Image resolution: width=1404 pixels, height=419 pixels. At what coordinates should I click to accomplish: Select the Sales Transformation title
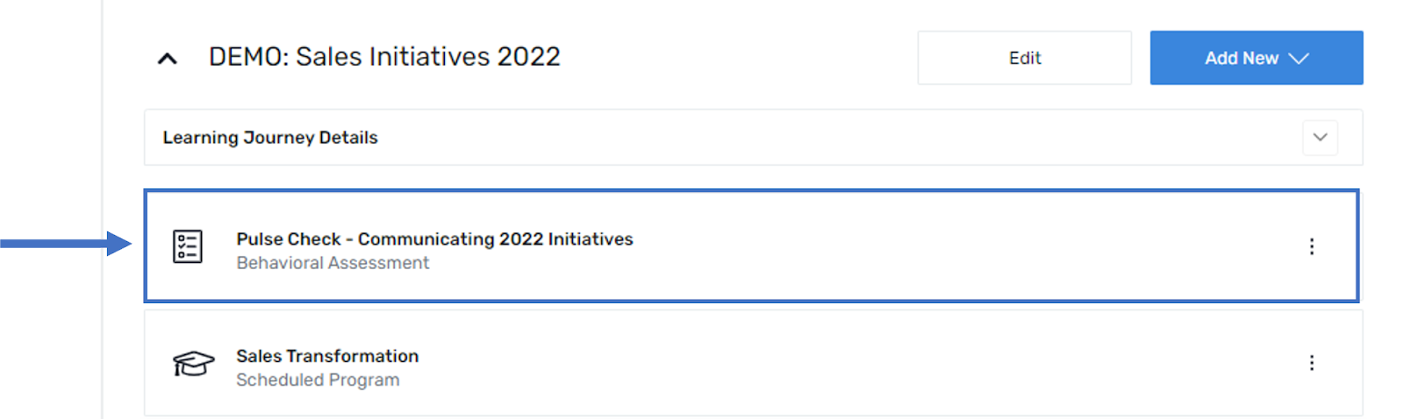[x=327, y=356]
